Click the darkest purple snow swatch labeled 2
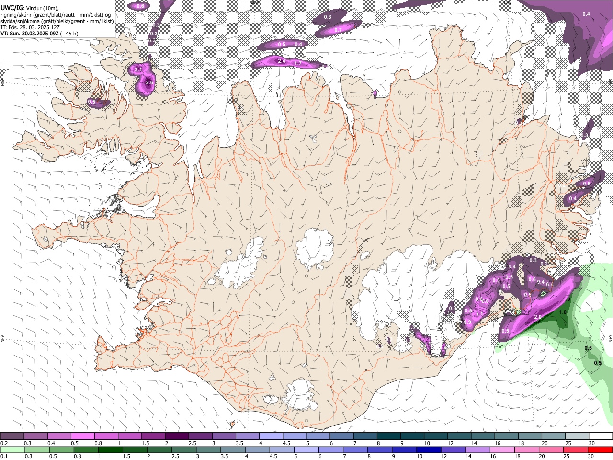This screenshot has width=613, height=460. coord(177,437)
